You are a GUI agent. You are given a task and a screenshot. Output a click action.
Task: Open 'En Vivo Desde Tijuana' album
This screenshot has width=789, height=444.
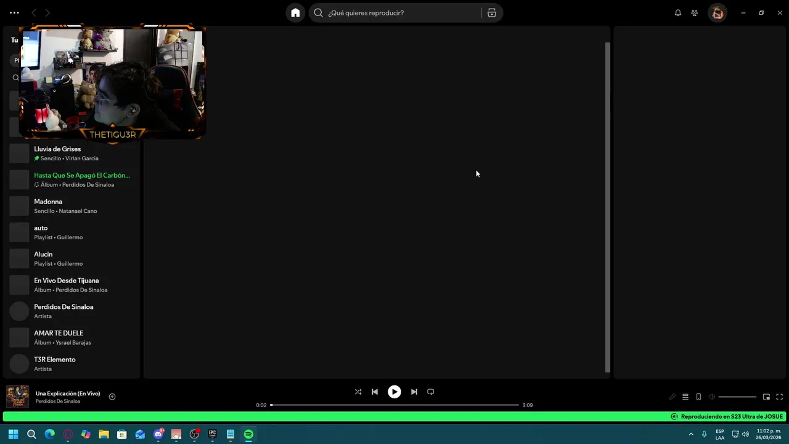tap(73, 285)
